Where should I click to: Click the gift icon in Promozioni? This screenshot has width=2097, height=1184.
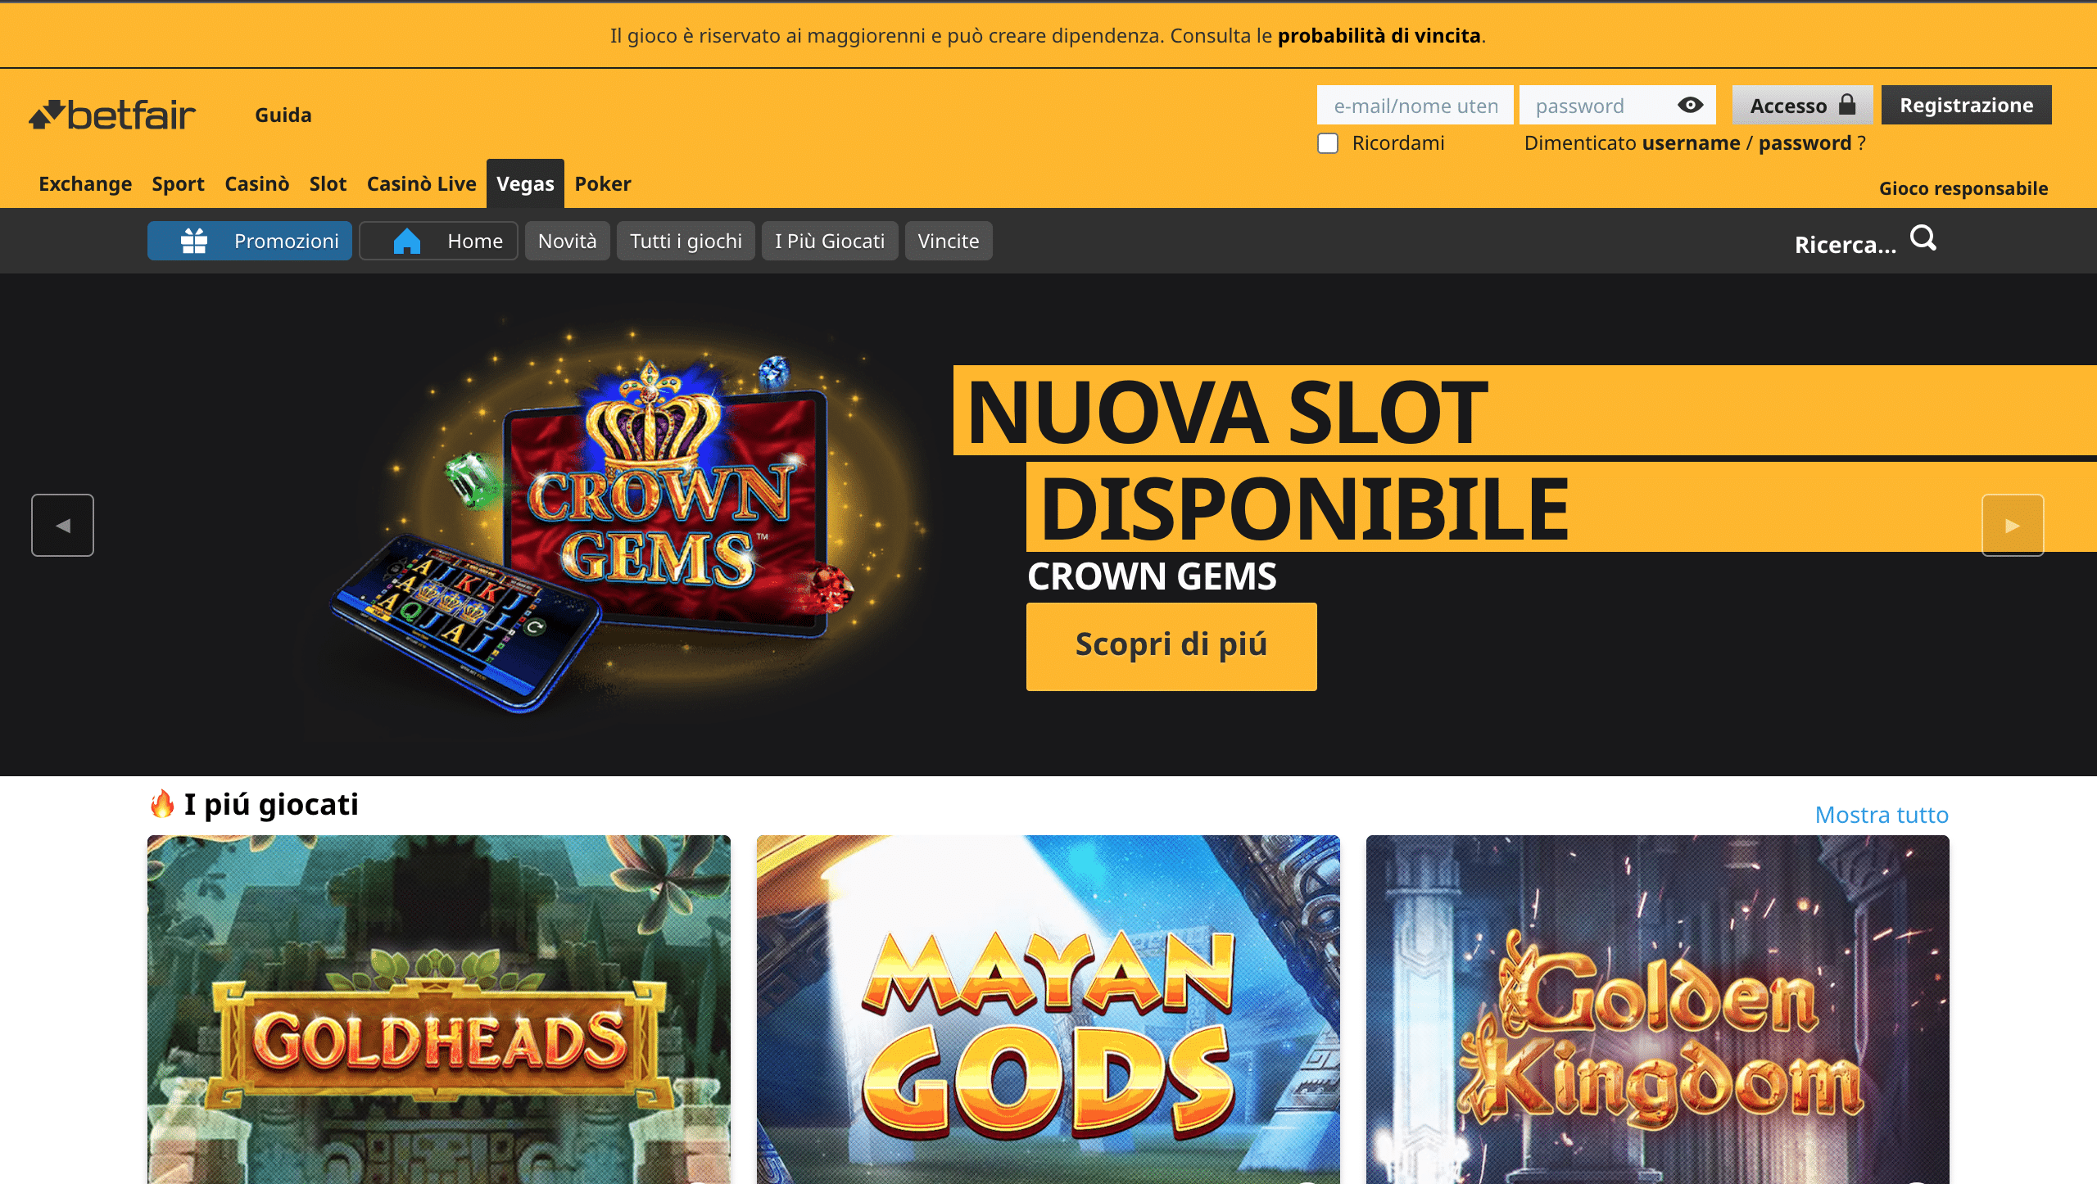[194, 241]
